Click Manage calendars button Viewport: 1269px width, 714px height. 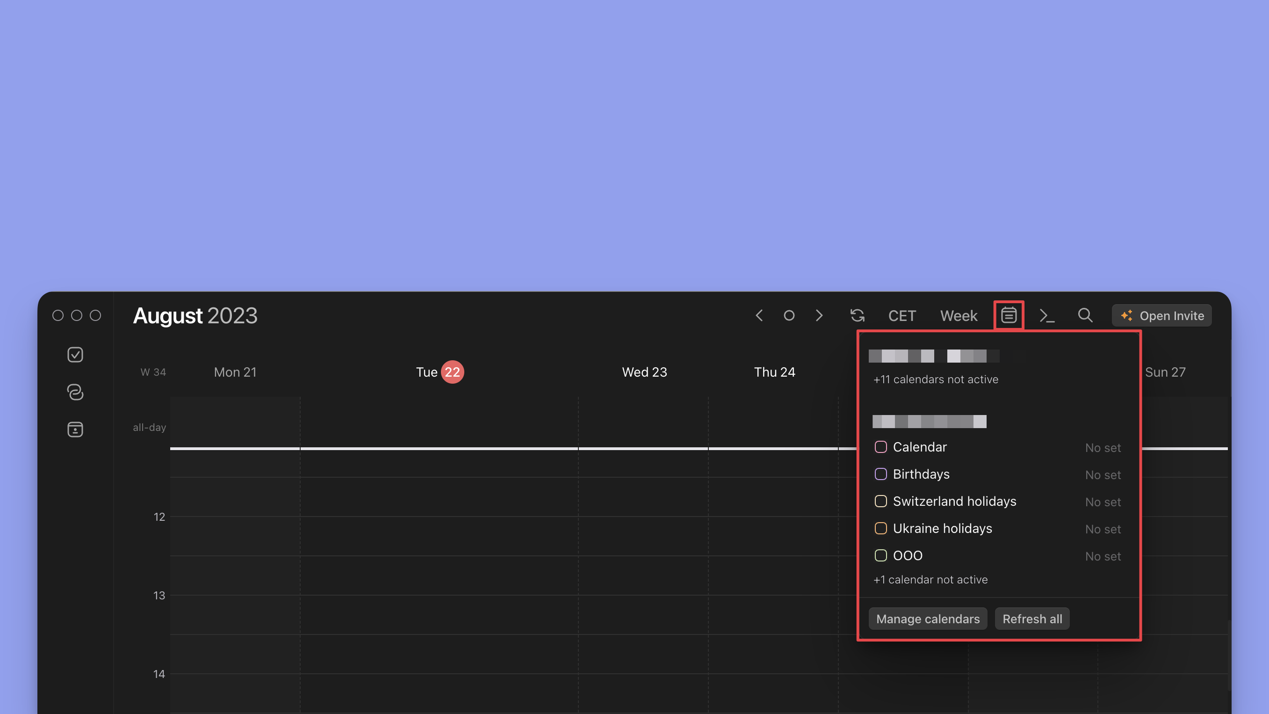928,619
